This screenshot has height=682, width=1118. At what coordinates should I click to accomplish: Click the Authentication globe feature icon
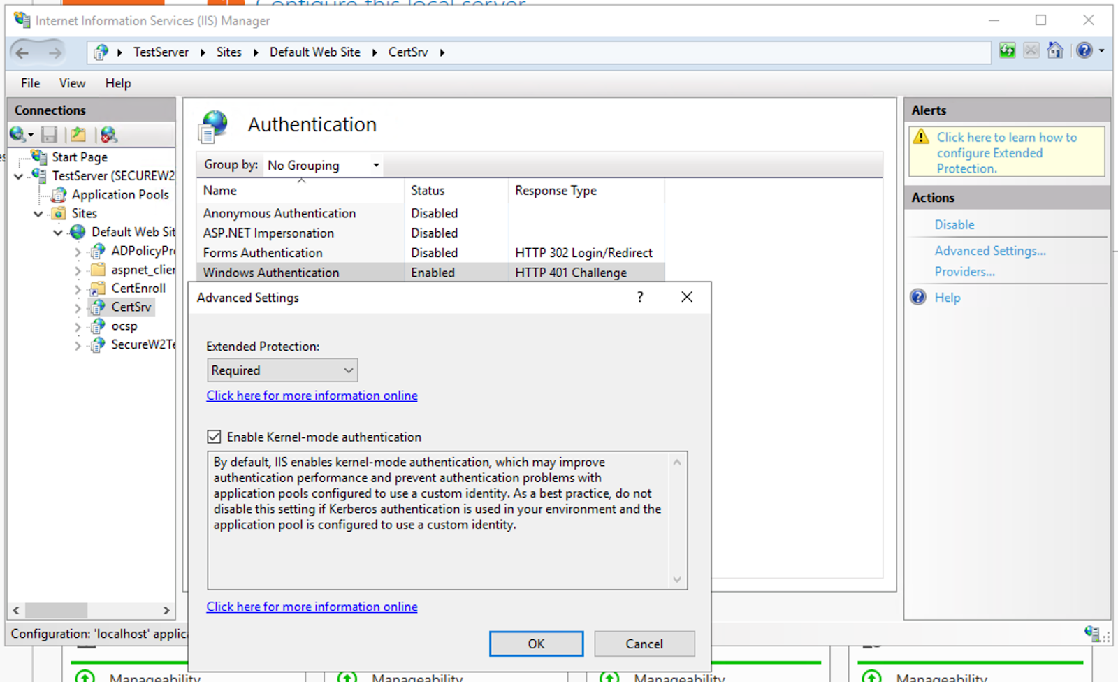click(214, 126)
